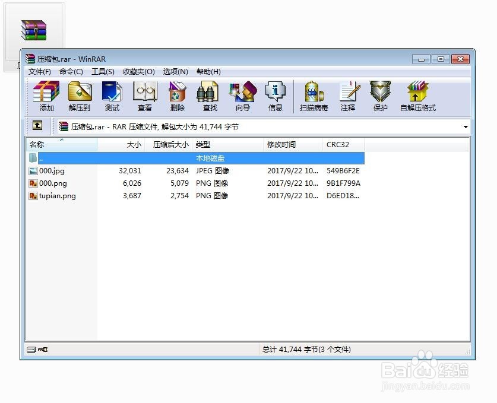Click the 000.png file icon
The height and width of the screenshot is (403, 497).
[x=33, y=183]
